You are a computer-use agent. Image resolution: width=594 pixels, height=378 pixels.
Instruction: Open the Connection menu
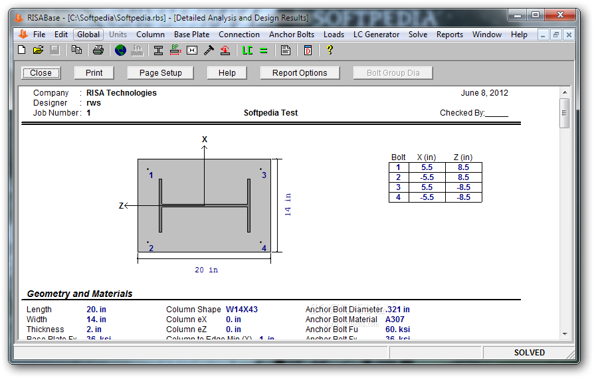pyautogui.click(x=239, y=35)
